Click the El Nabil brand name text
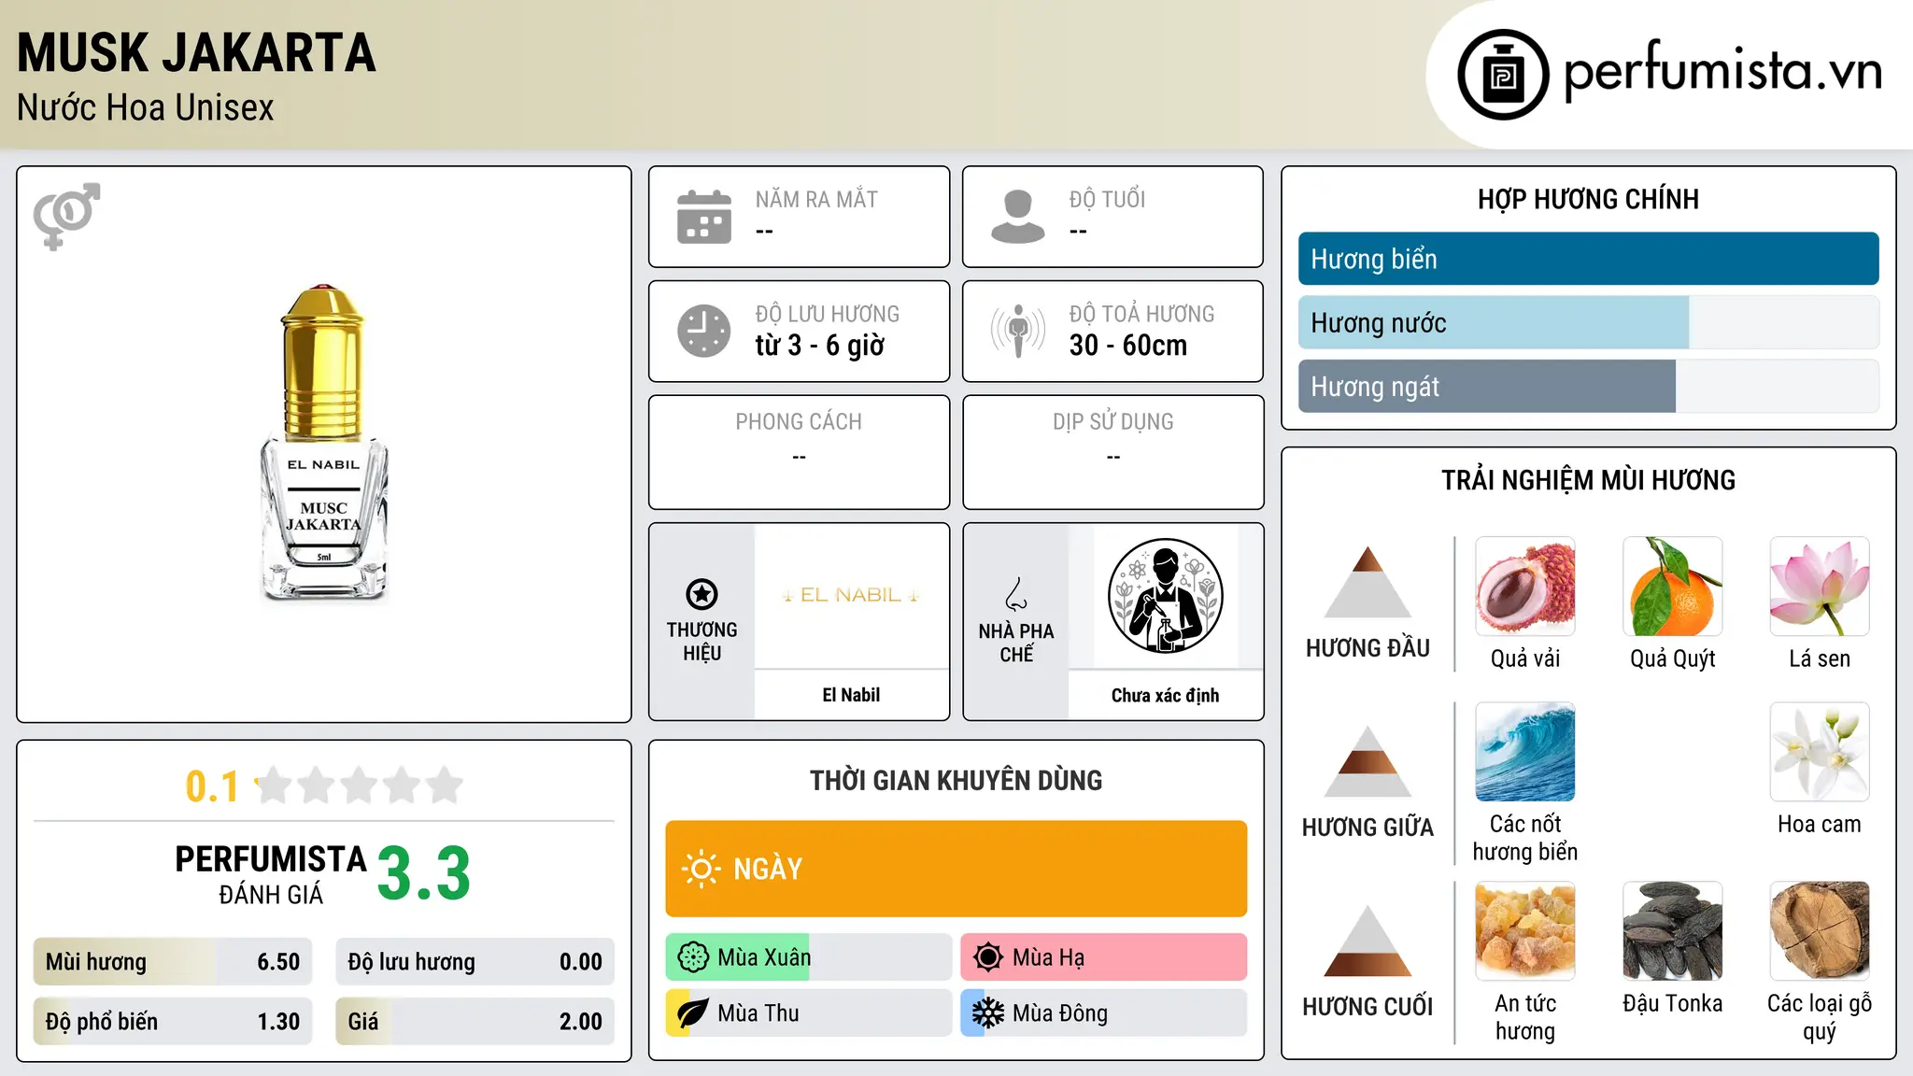 click(x=851, y=695)
